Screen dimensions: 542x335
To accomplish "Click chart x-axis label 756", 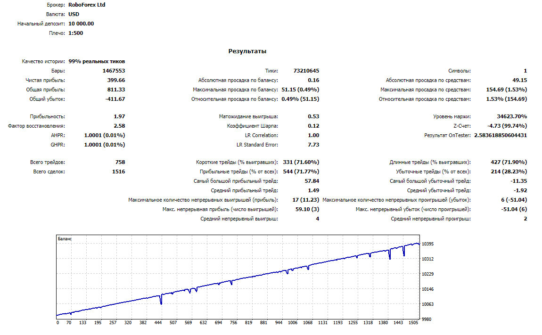I will tap(234, 323).
